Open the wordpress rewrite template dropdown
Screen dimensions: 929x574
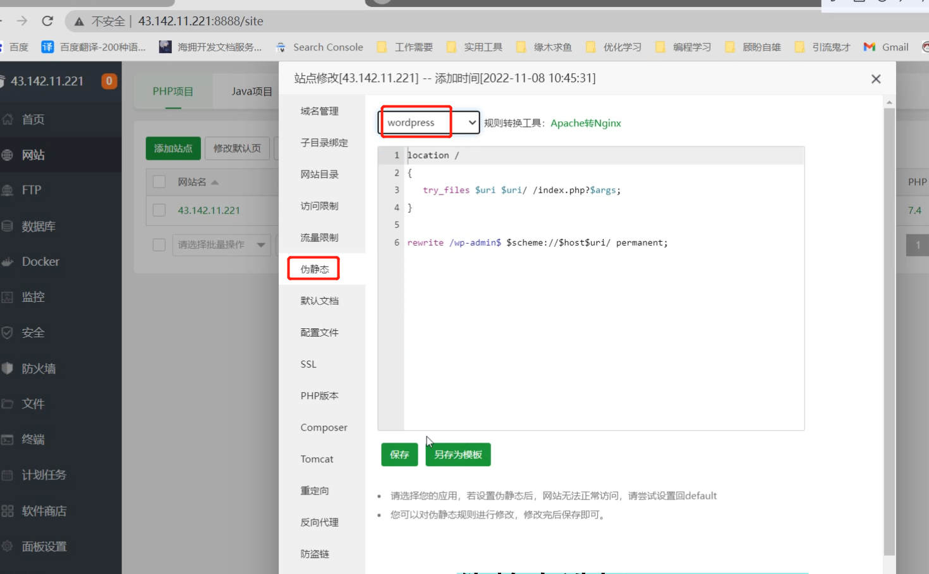pyautogui.click(x=429, y=123)
